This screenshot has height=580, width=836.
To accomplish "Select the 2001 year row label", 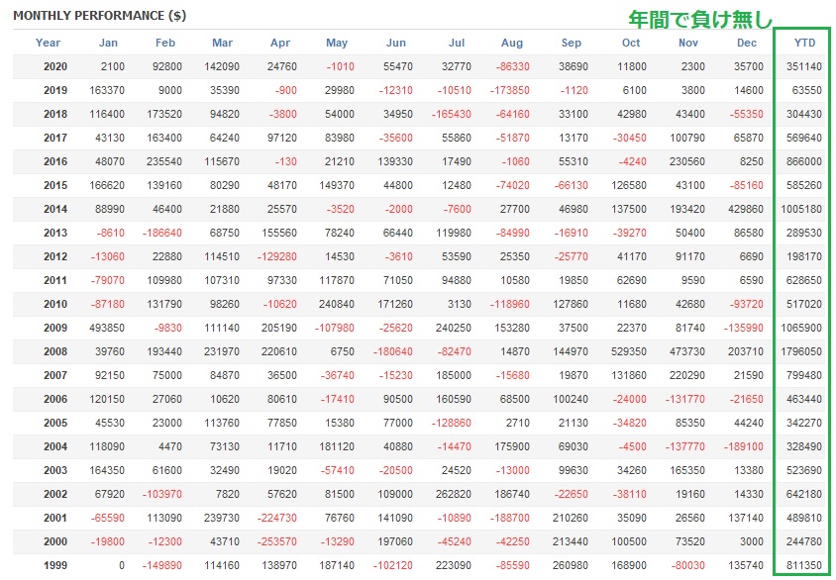I will click(x=55, y=518).
